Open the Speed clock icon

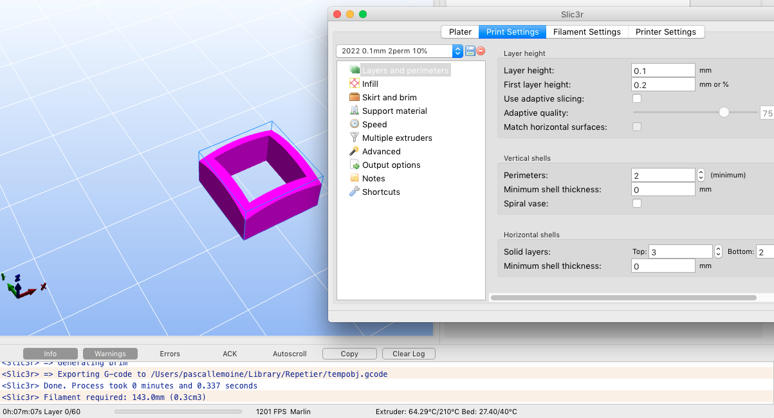355,124
